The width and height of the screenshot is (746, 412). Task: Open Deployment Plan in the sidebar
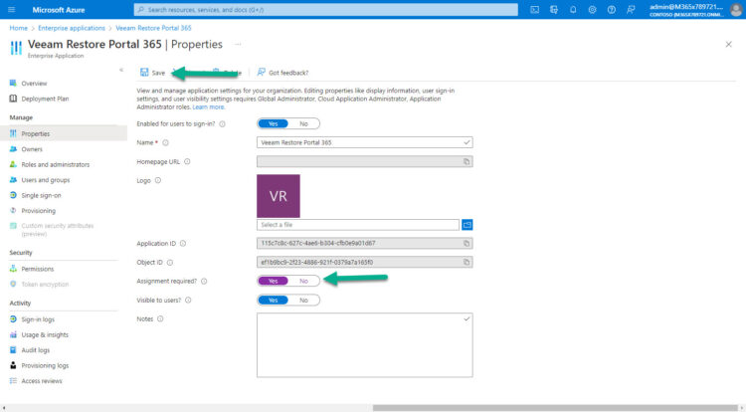point(45,99)
